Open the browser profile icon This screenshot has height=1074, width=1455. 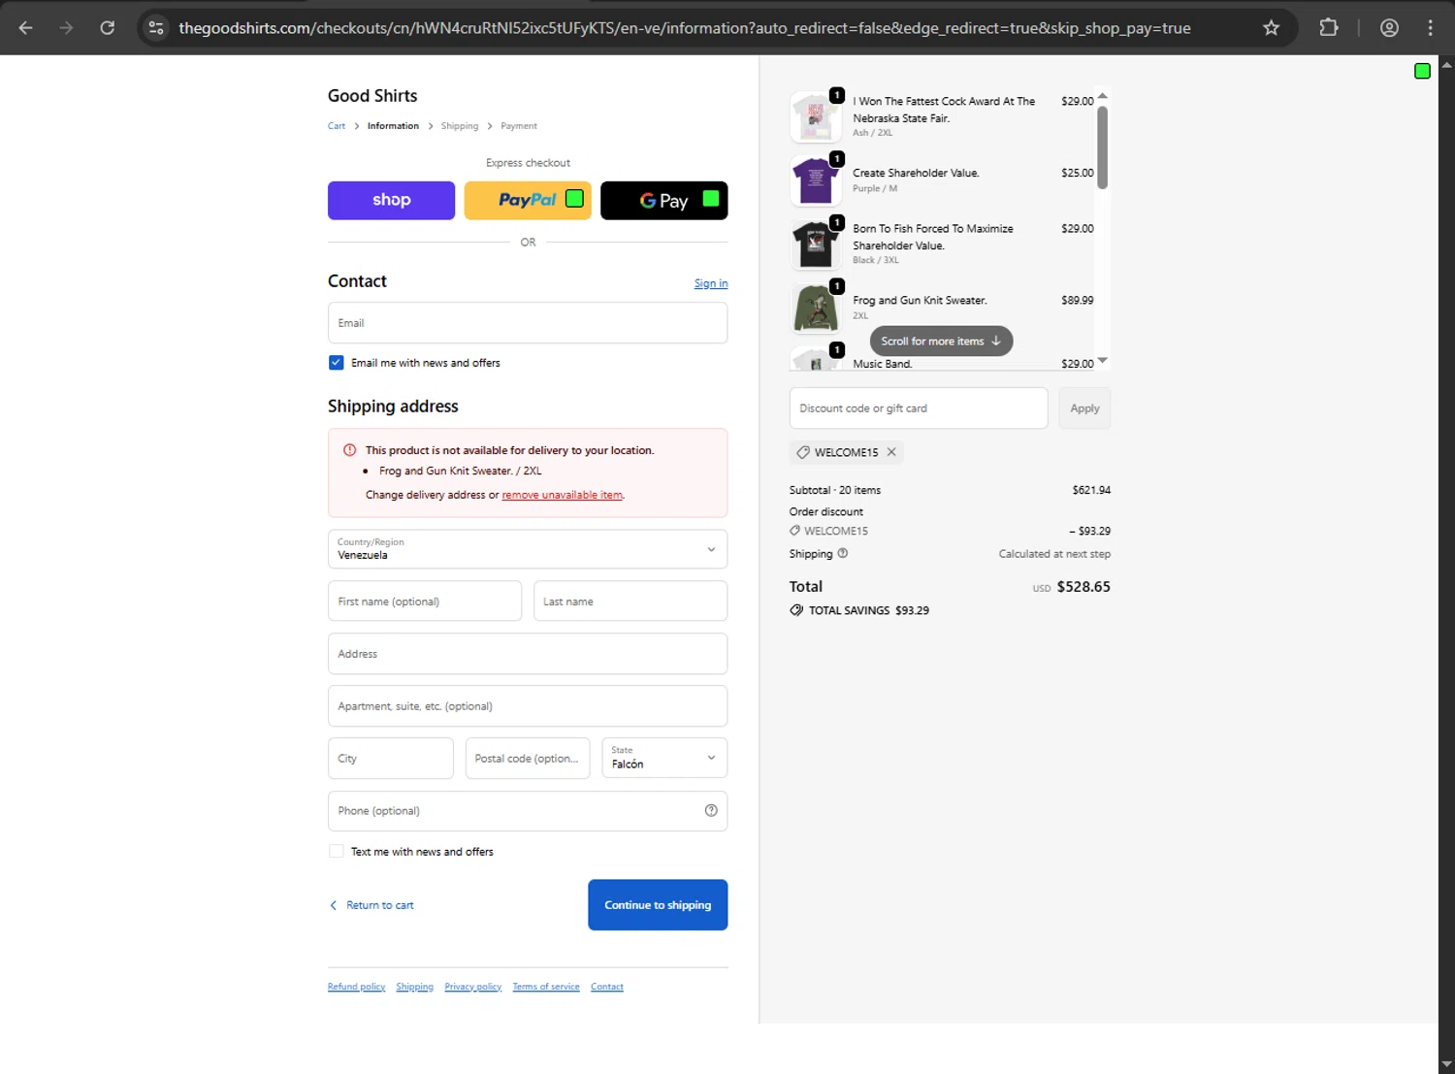(x=1389, y=28)
